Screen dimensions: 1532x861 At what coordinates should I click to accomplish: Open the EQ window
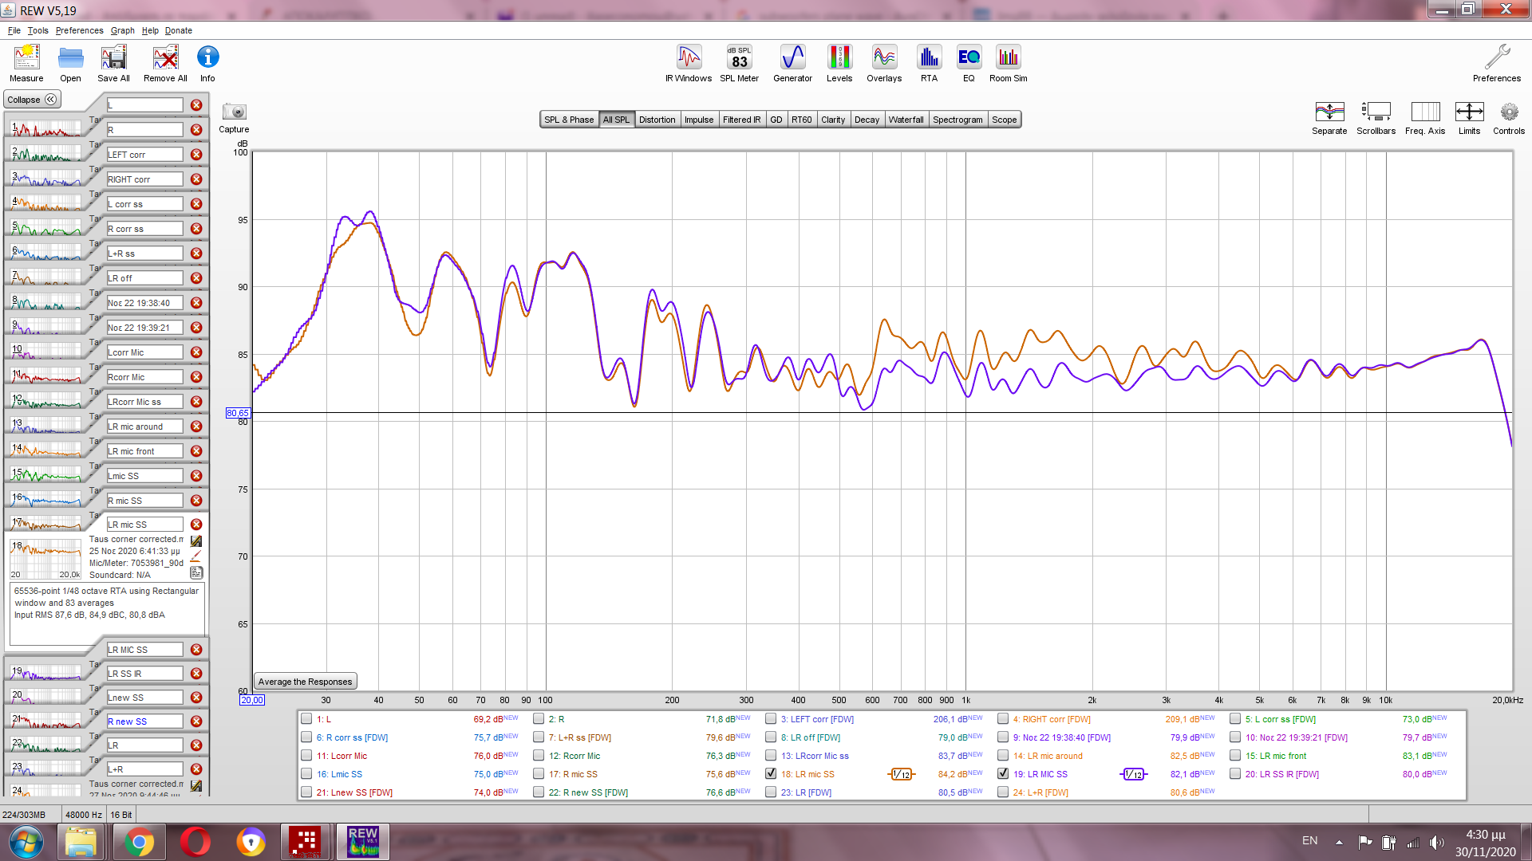[x=969, y=63]
